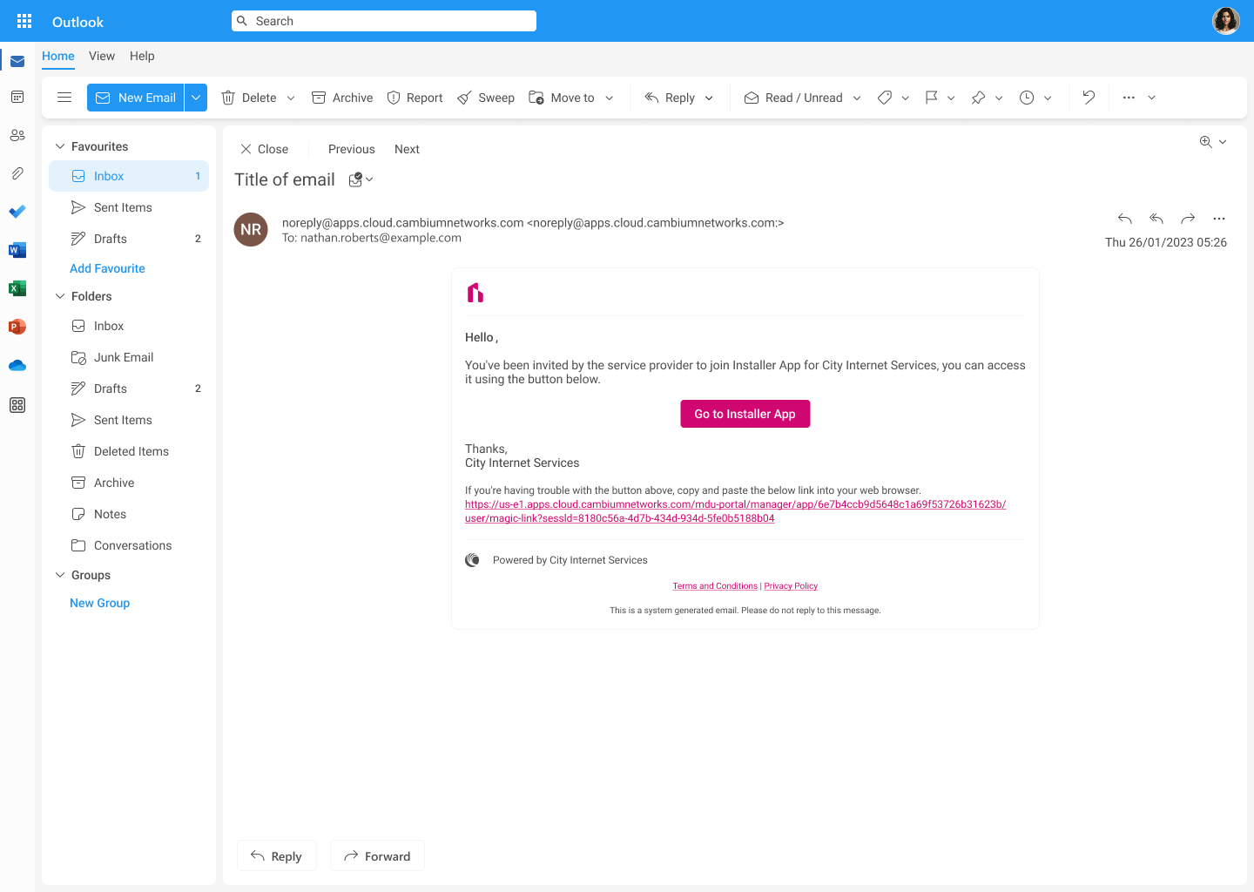Open Mail in the left rail

(x=17, y=61)
